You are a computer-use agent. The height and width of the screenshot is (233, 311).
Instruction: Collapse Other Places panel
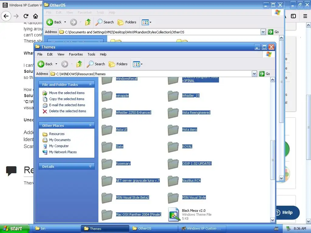90,125
